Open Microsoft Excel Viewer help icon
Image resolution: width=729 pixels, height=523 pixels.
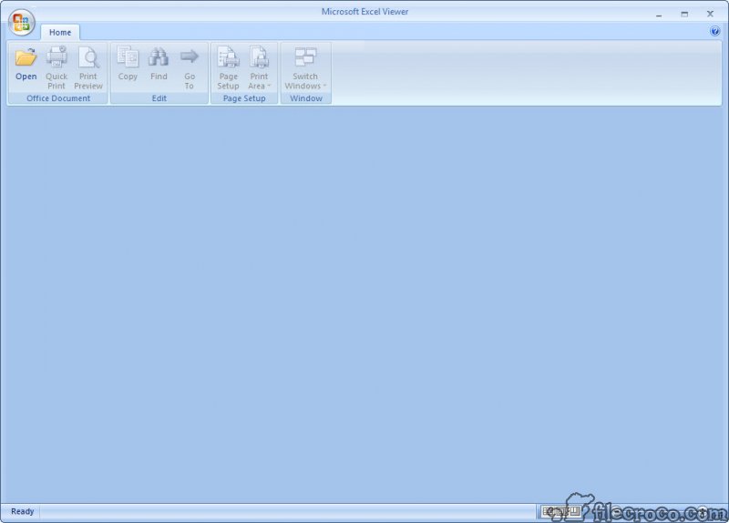click(x=714, y=31)
